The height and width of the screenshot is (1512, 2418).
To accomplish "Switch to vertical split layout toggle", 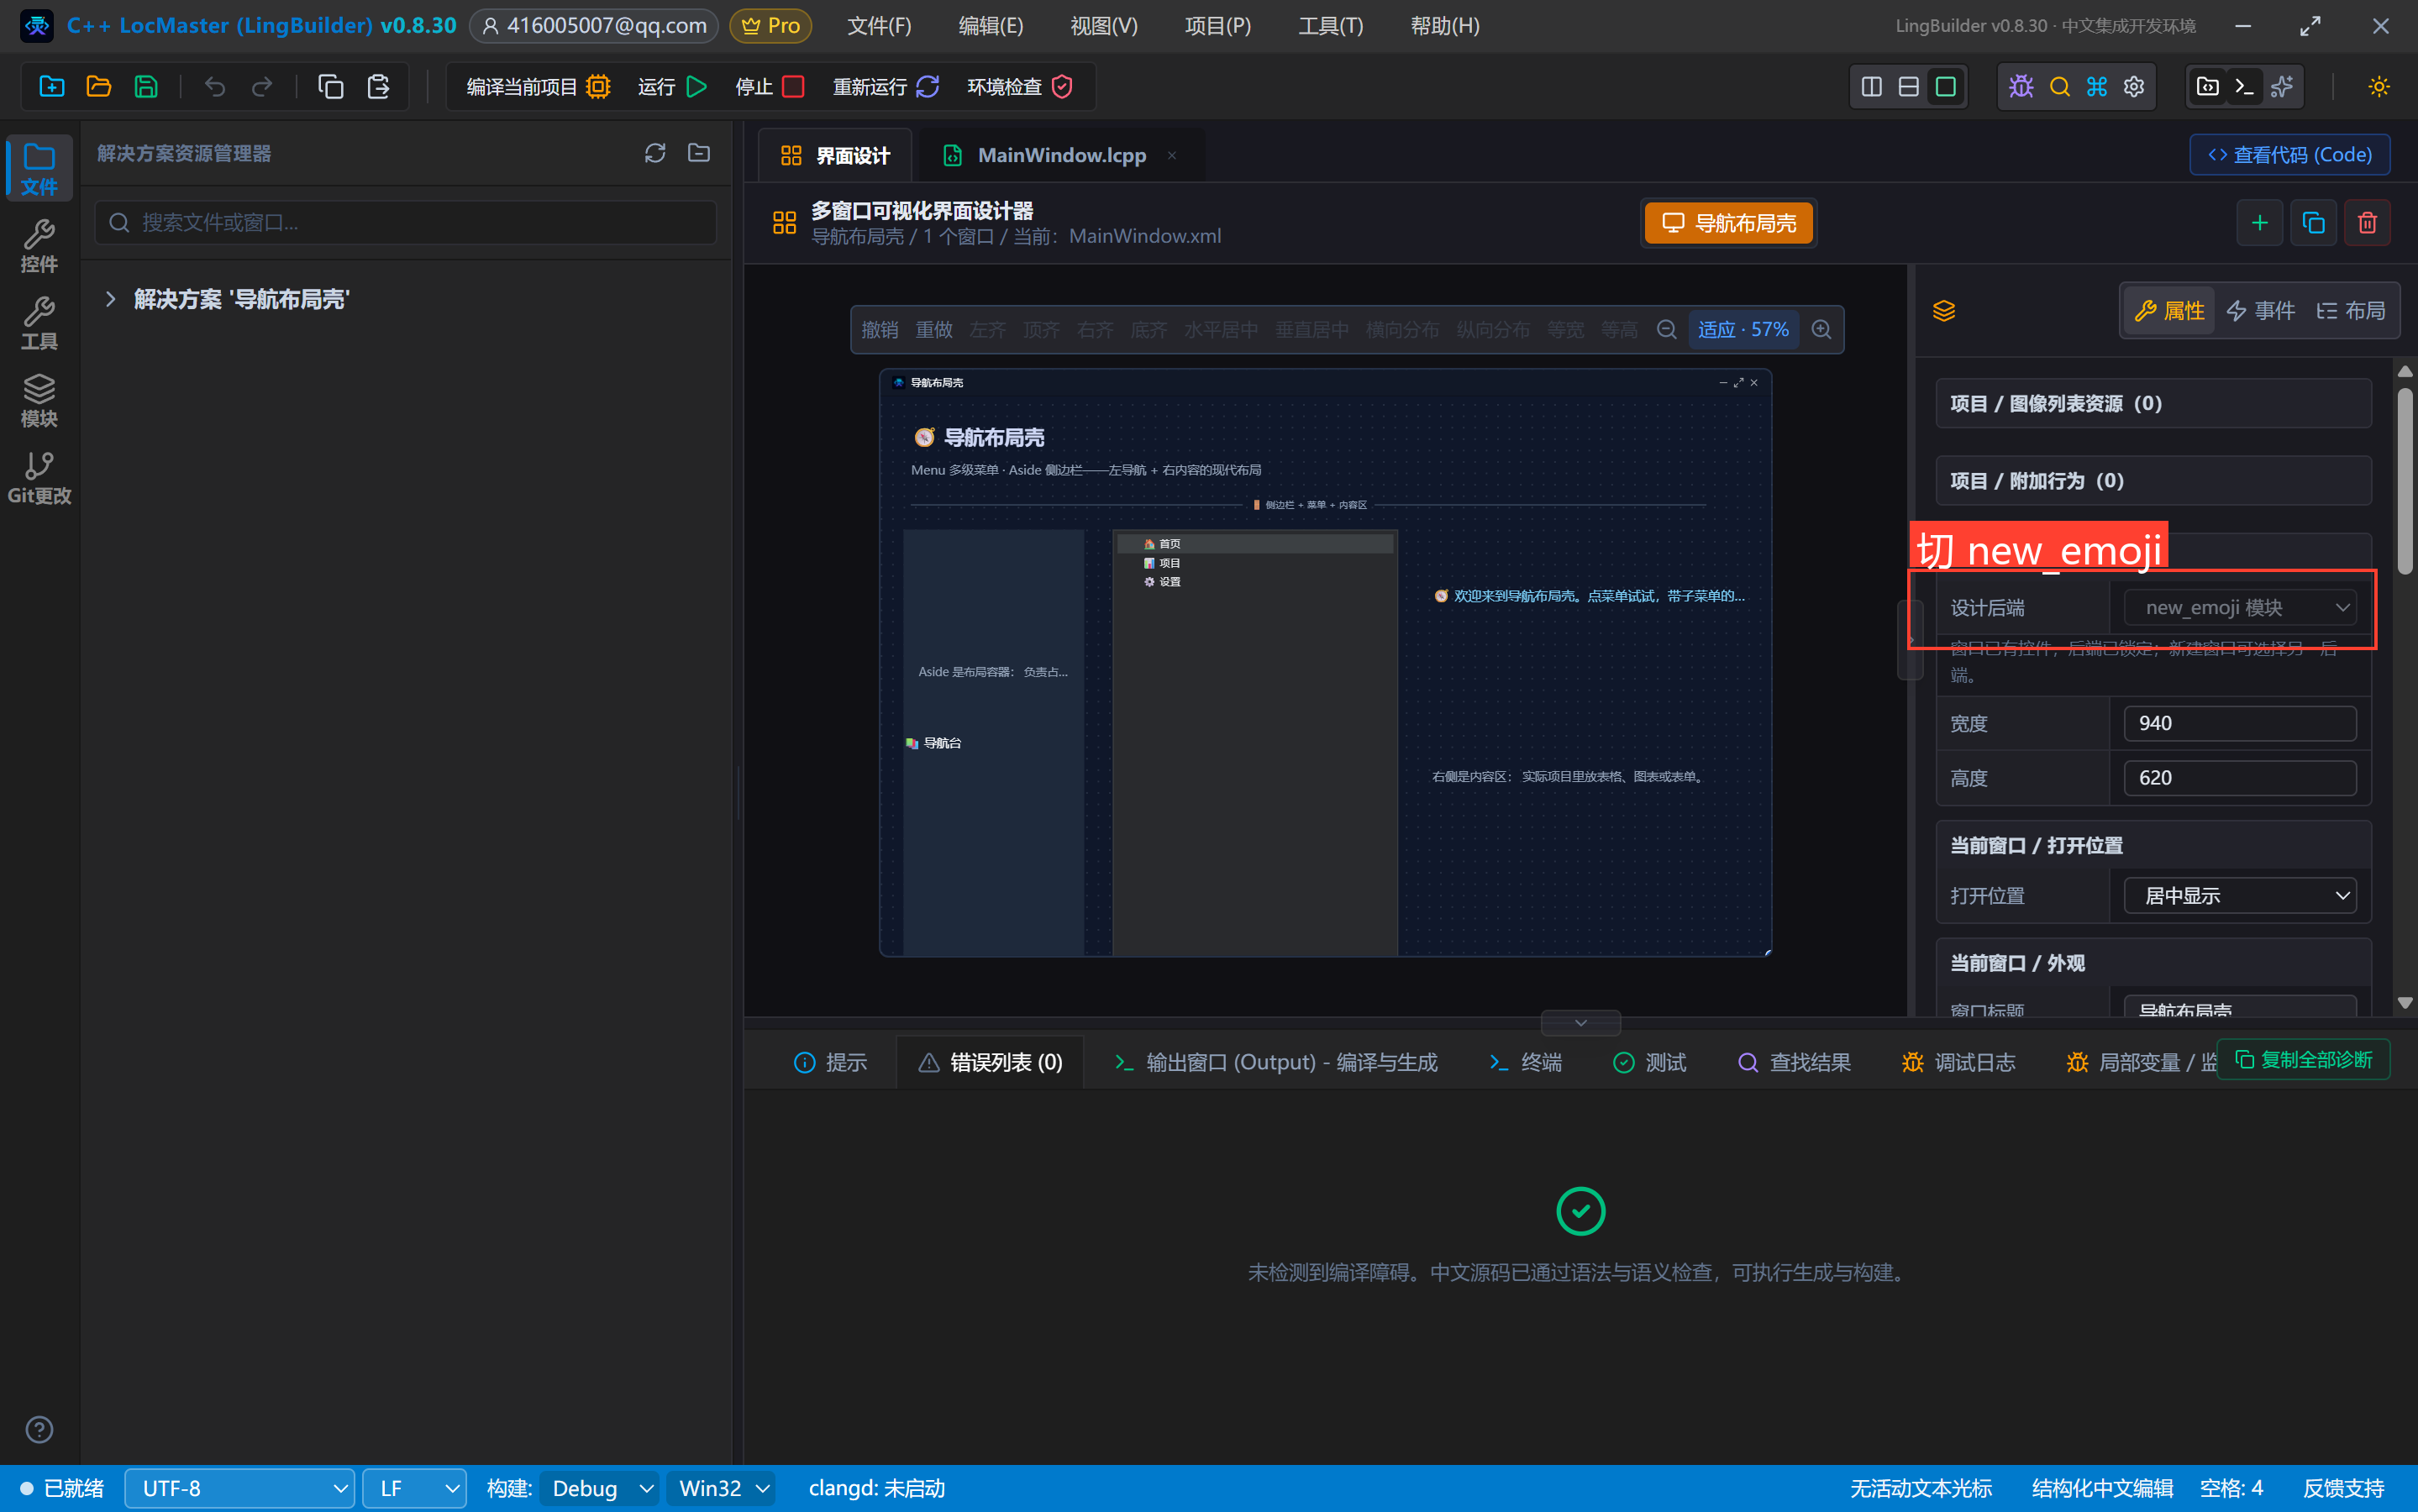I will [x=1871, y=87].
